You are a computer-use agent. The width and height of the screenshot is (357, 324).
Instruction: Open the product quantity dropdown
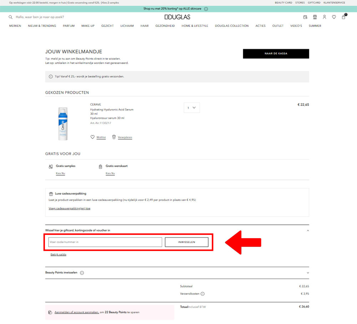click(x=192, y=108)
